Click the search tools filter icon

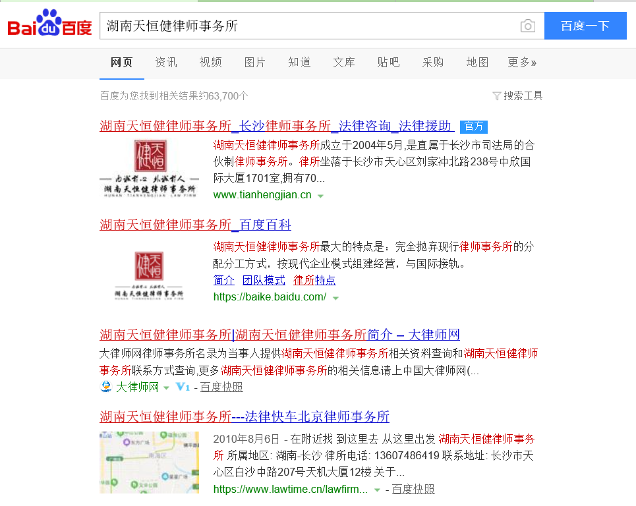coord(497,96)
